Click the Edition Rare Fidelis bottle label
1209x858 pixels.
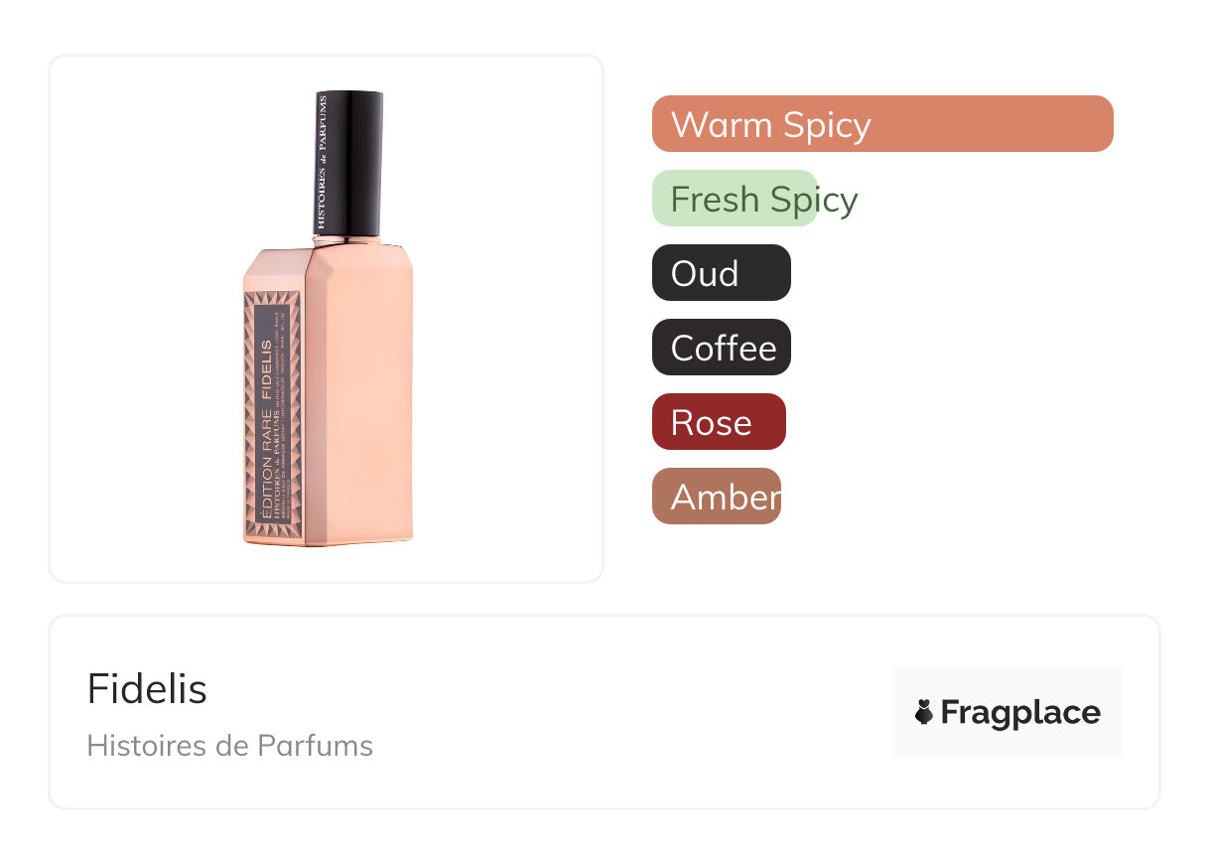(272, 417)
